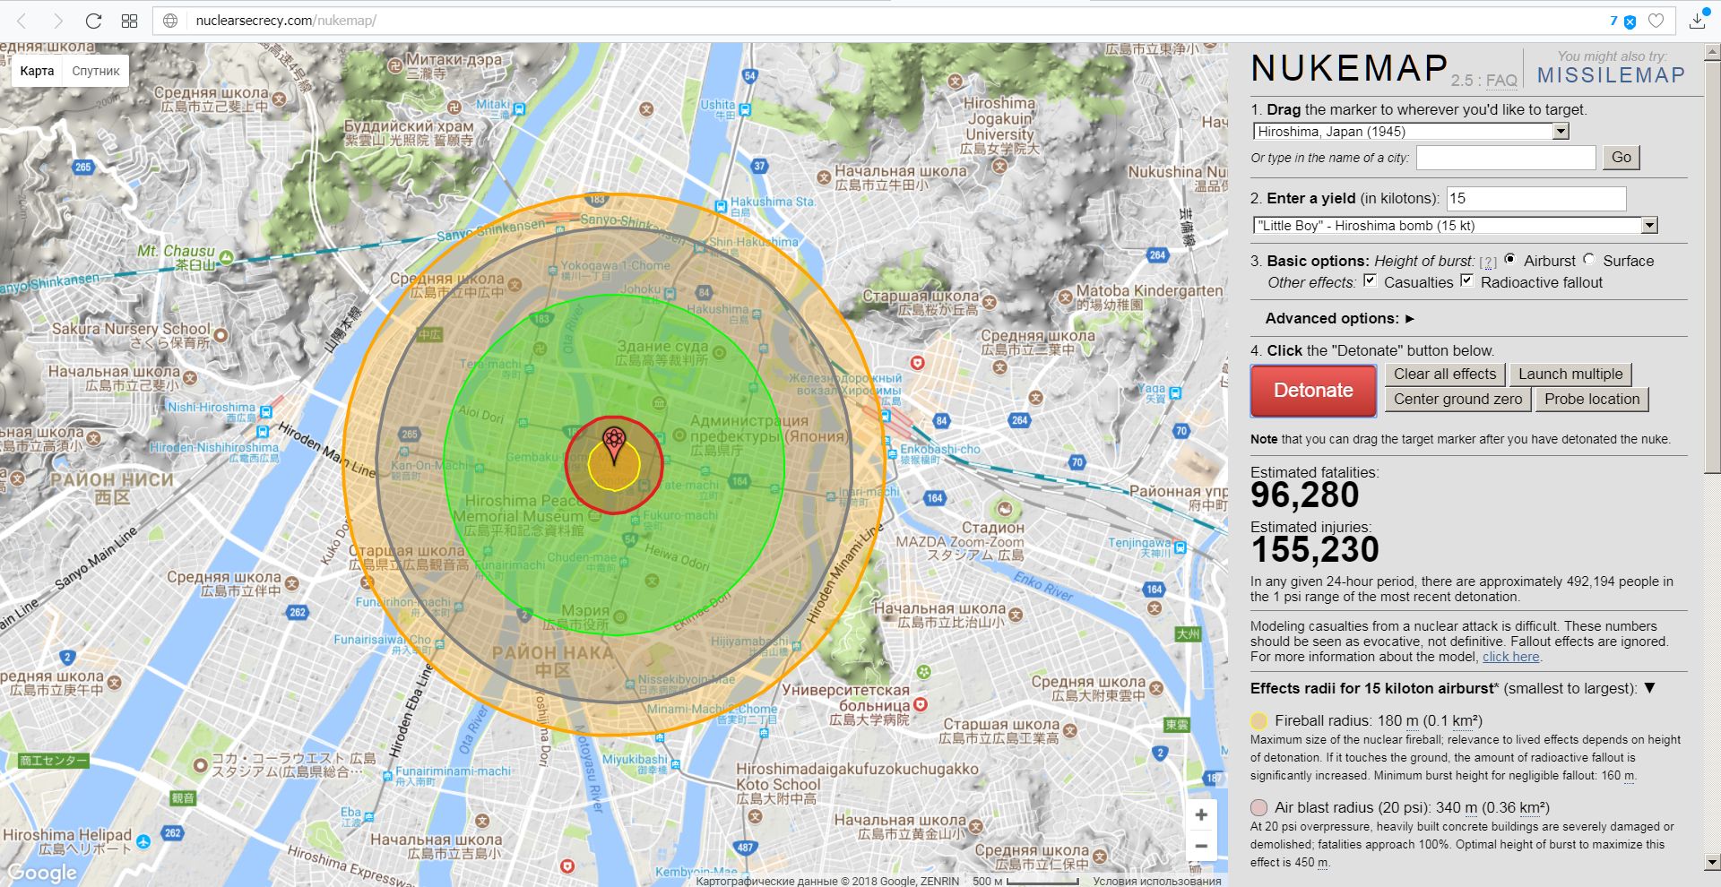Click Hakushima Sta. transit icon

point(721,206)
